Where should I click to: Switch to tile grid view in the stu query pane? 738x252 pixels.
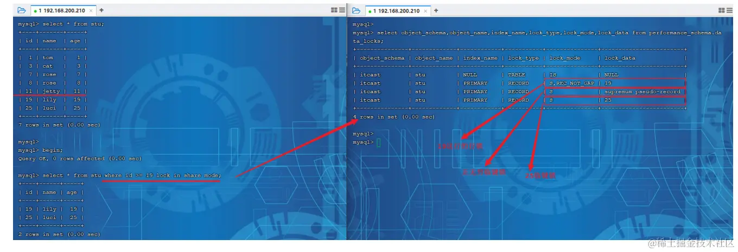pos(334,10)
